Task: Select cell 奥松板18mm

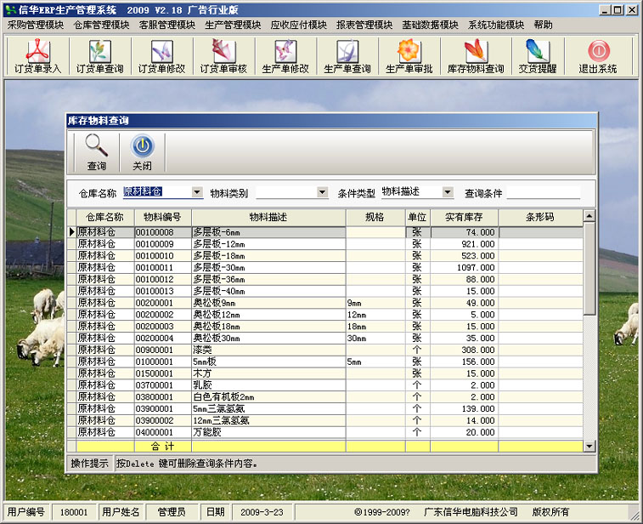Action: click(x=268, y=327)
